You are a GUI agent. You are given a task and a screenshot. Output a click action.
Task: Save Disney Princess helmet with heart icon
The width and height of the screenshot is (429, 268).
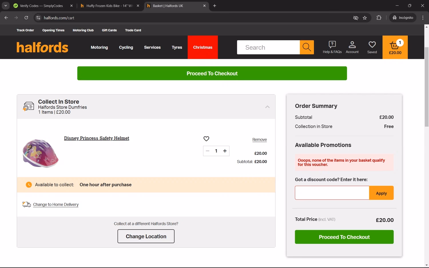click(206, 139)
